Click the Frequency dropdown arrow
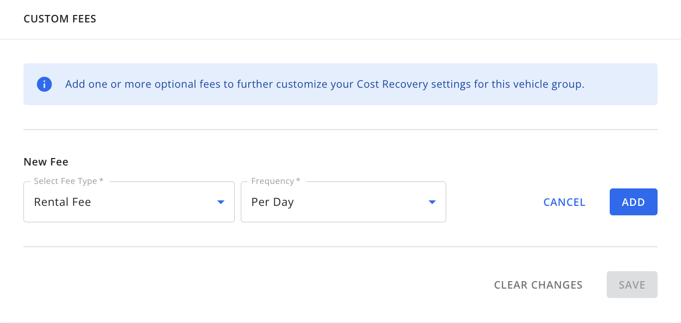The height and width of the screenshot is (323, 681). click(432, 202)
